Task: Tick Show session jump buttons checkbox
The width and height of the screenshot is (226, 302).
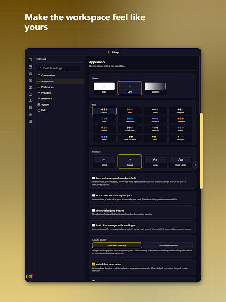Action: coord(93,210)
